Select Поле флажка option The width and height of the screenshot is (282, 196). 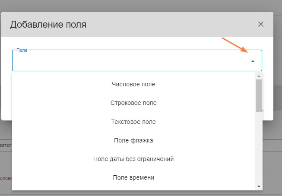[133, 140]
